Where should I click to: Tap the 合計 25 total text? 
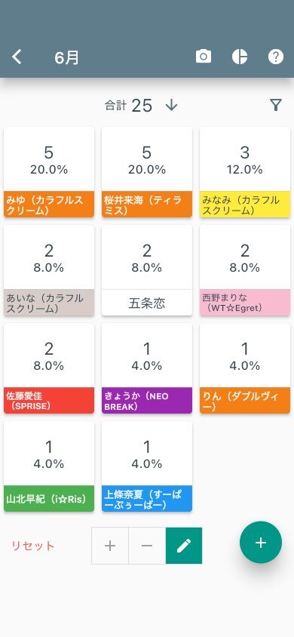tap(129, 105)
